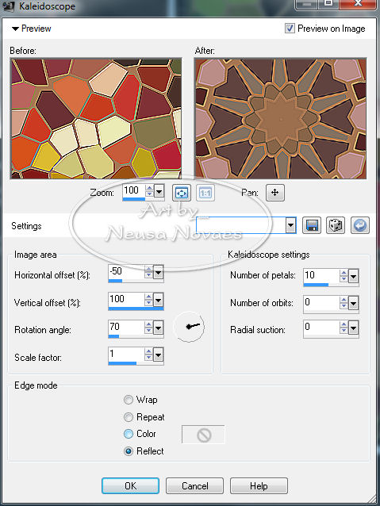
Task: Expand the Horizontal offset dropdown arrow
Action: [158, 273]
